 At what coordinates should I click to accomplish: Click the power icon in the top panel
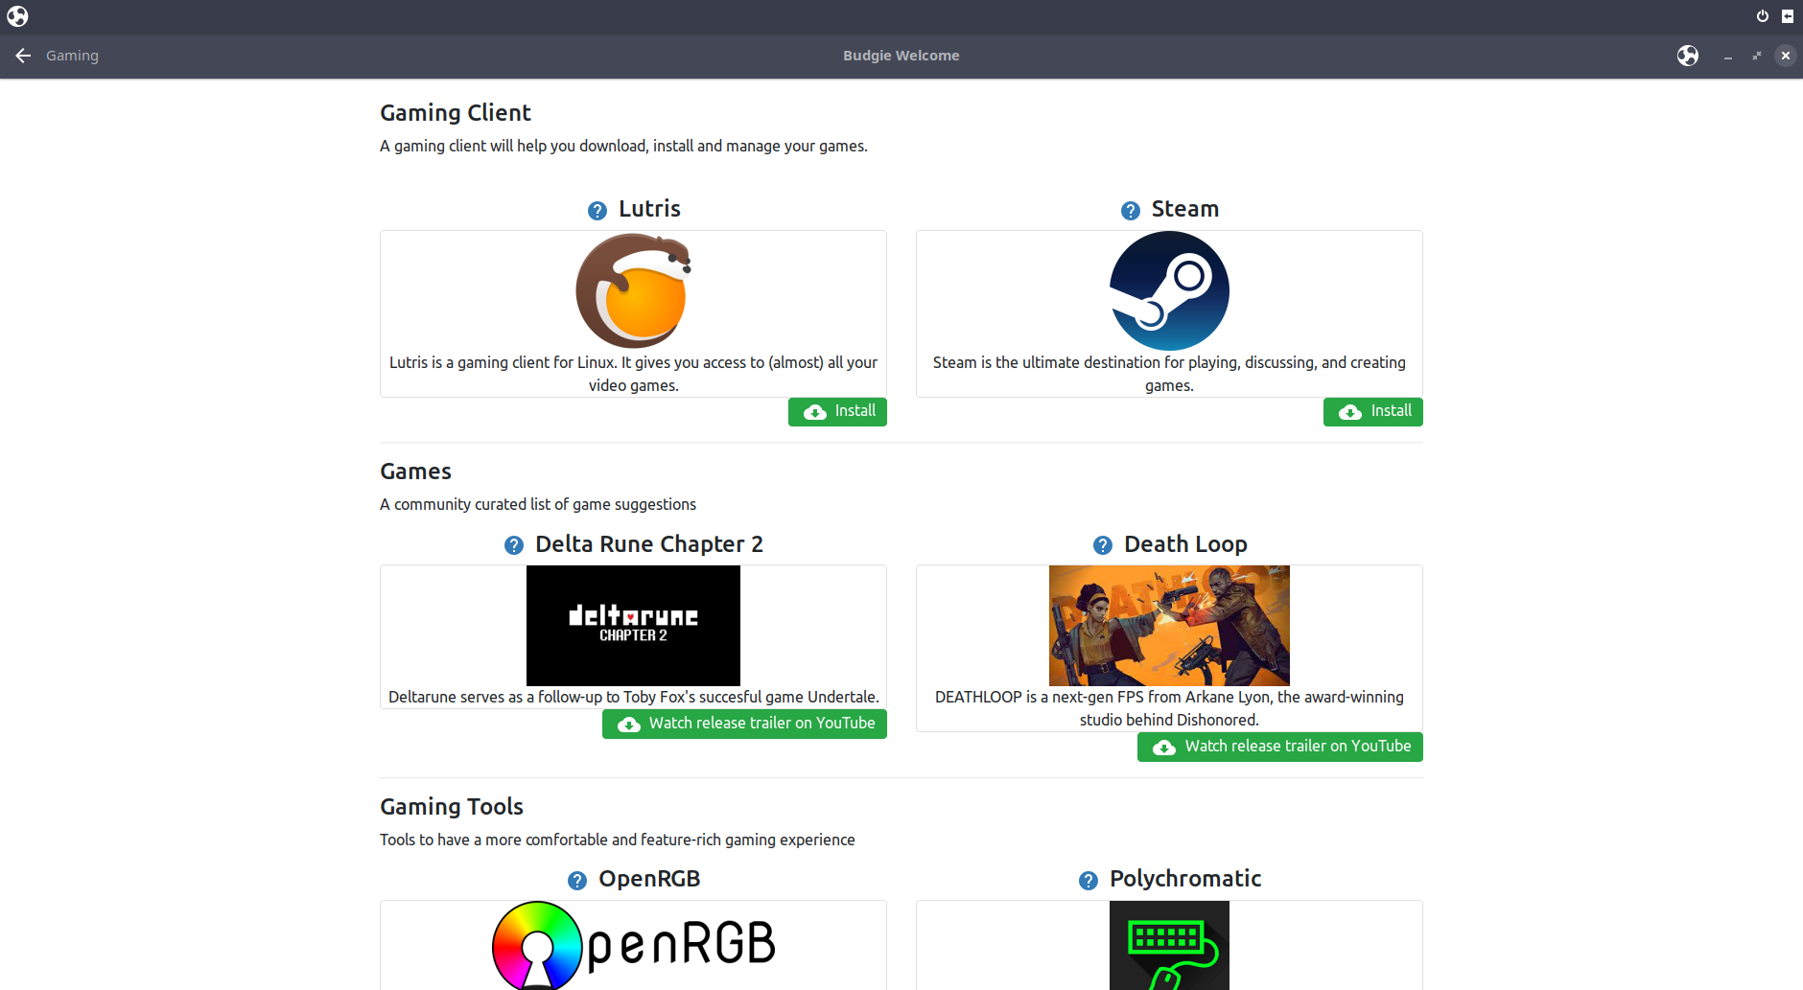coord(1763,16)
